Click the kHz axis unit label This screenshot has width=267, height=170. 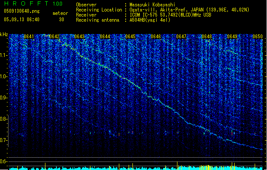coord(4,34)
